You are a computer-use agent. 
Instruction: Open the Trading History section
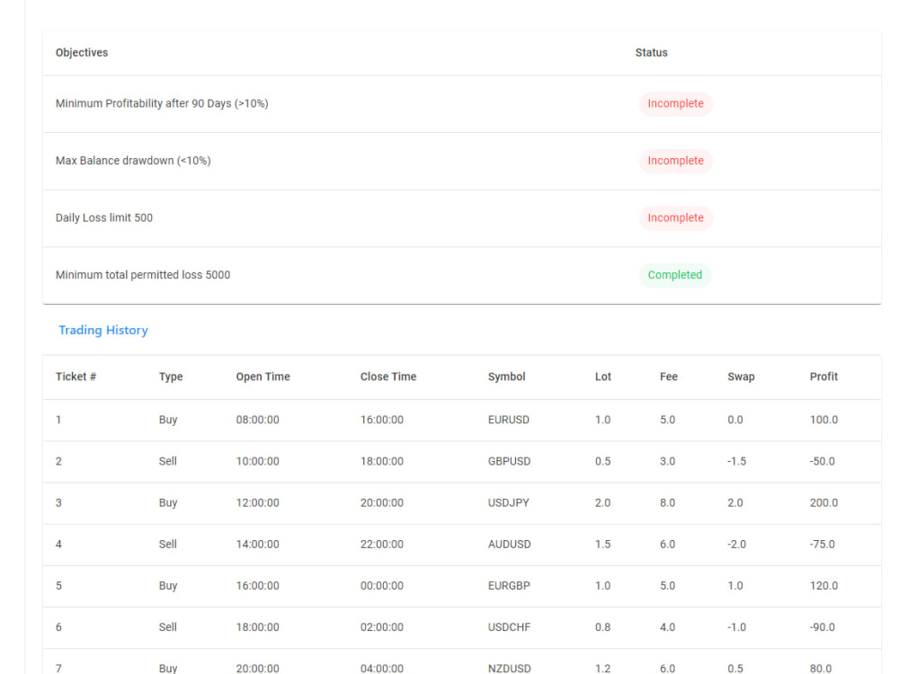click(103, 330)
